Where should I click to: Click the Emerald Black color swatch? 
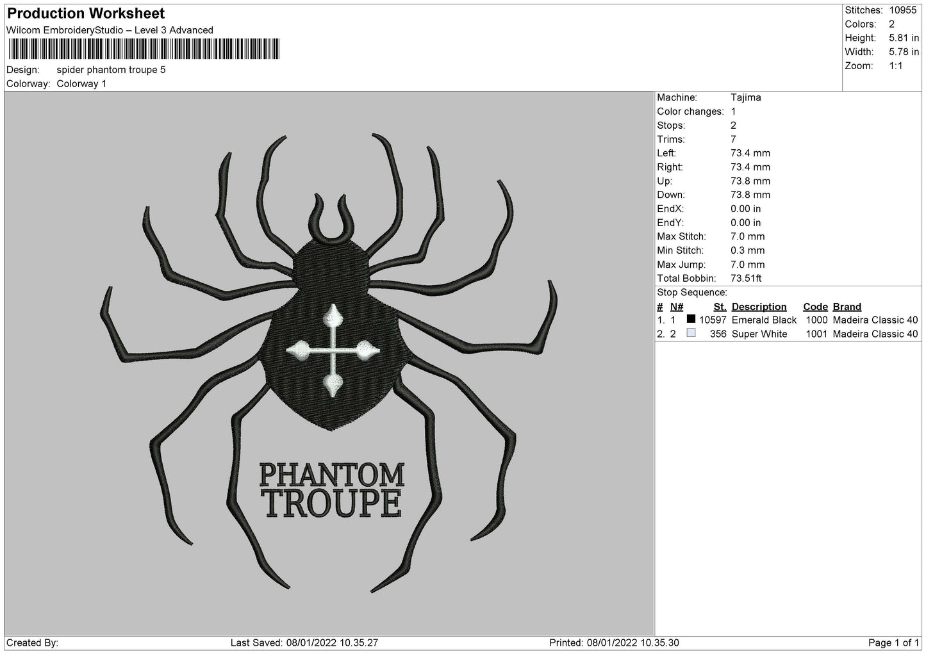[691, 319]
